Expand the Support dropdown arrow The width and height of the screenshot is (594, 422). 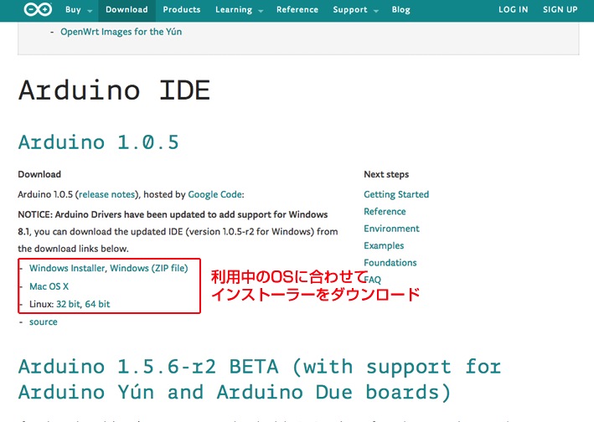pos(376,11)
